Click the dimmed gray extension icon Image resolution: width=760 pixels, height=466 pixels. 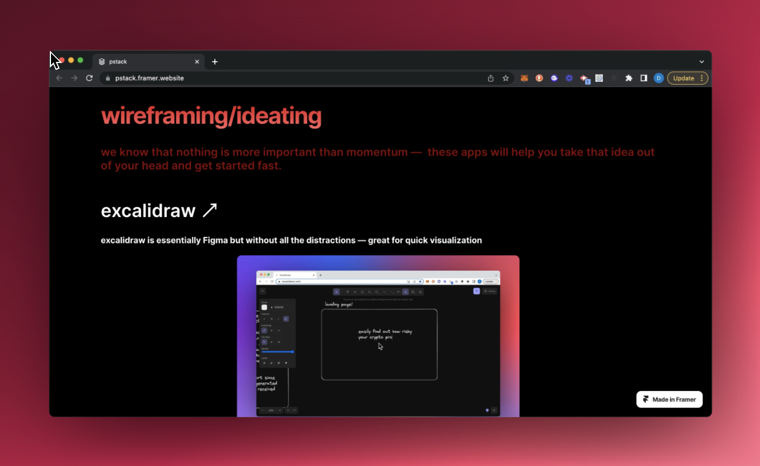click(614, 78)
